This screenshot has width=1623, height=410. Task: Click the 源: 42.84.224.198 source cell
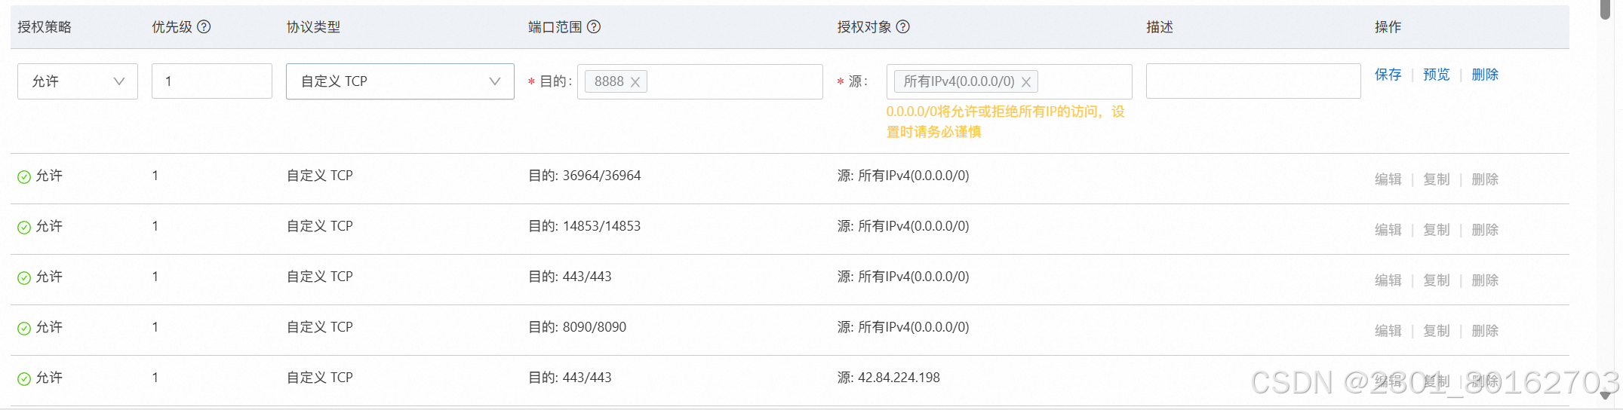coord(888,378)
